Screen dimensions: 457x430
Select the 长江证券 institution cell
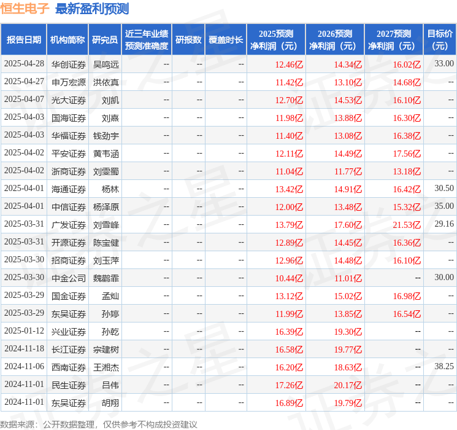(x=69, y=350)
